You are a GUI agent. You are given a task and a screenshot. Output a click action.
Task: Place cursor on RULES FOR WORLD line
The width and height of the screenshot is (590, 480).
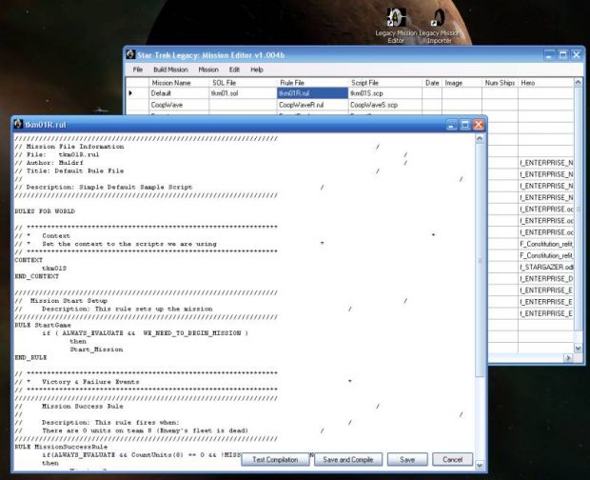click(x=45, y=211)
